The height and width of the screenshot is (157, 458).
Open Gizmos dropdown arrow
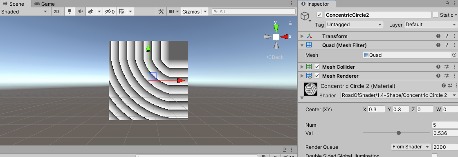click(x=205, y=12)
